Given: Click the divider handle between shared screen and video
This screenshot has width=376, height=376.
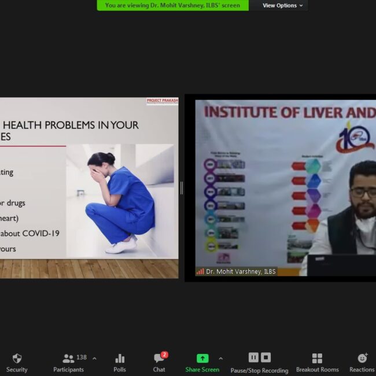Looking at the screenshot, I should (181, 188).
